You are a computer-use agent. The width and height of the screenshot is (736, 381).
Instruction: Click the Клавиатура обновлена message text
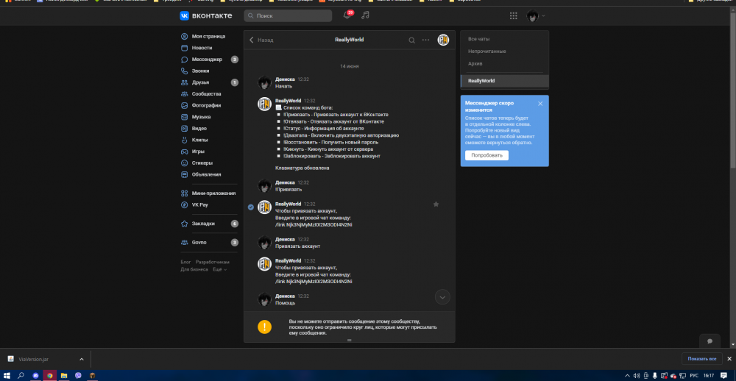[302, 168]
